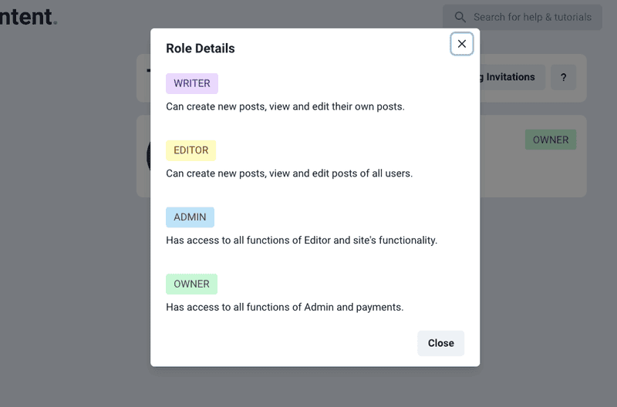Close the Role Details dialog with X icon

461,44
